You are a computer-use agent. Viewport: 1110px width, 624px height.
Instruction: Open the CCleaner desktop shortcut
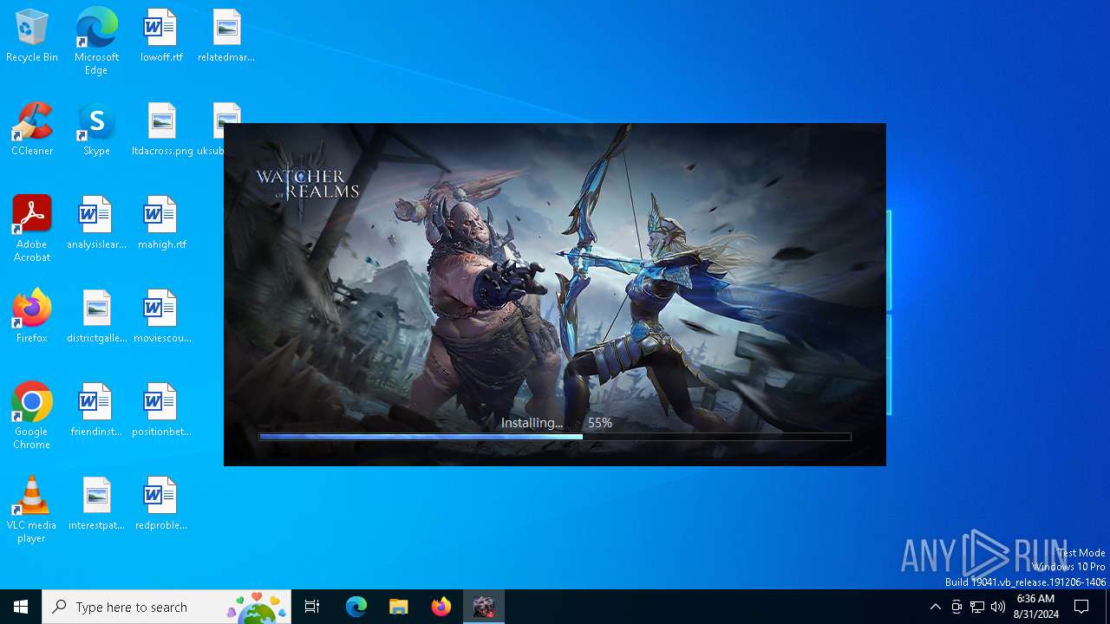point(32,130)
